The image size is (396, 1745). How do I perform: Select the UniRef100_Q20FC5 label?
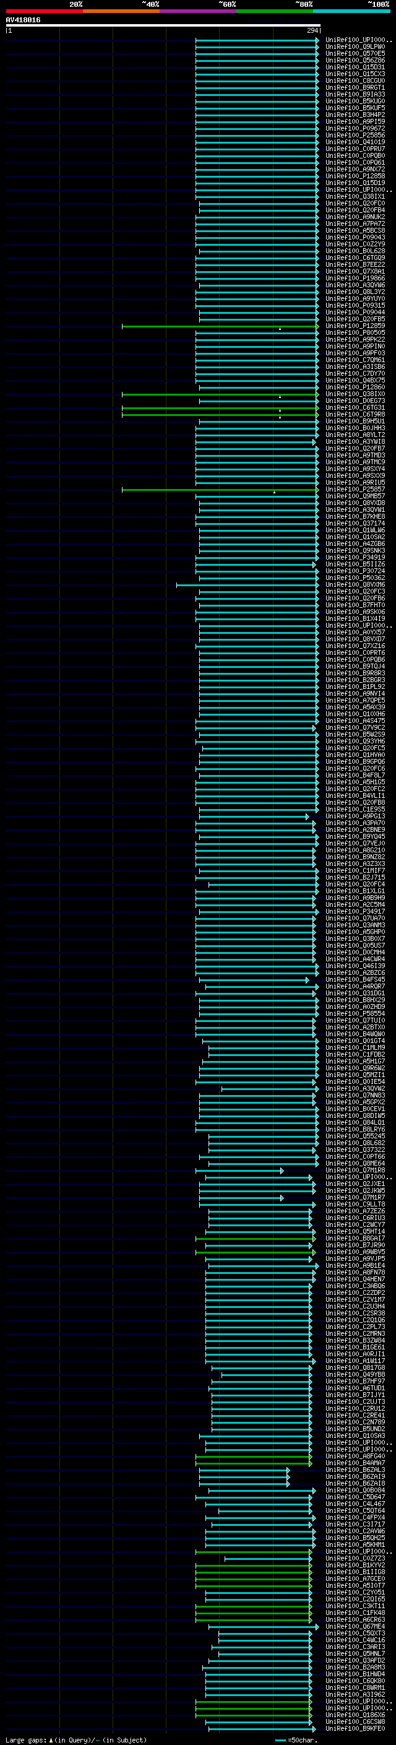point(355,748)
